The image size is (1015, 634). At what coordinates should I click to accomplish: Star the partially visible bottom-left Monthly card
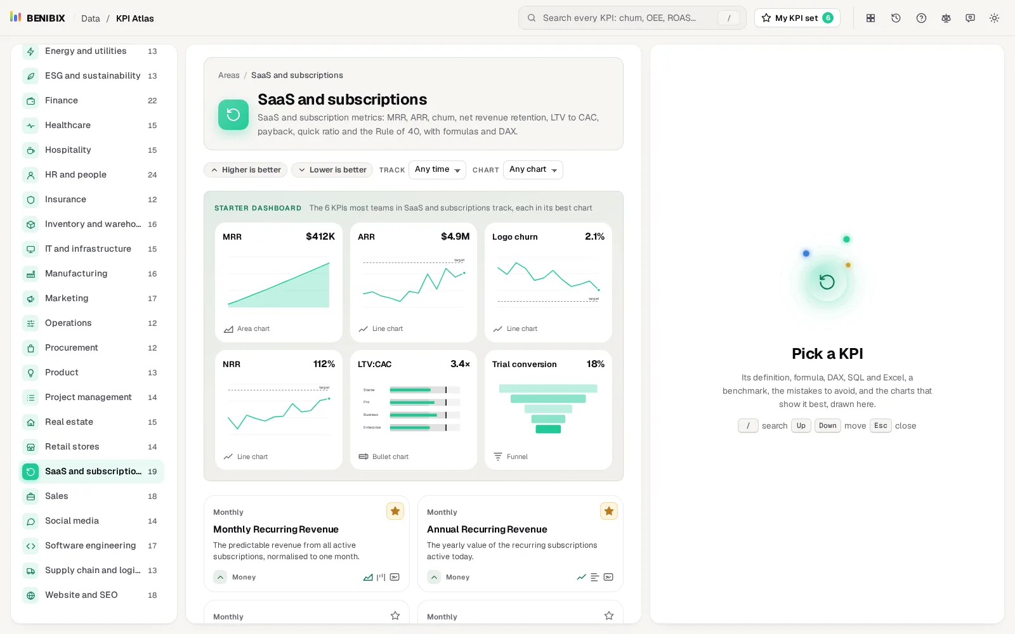tap(395, 616)
